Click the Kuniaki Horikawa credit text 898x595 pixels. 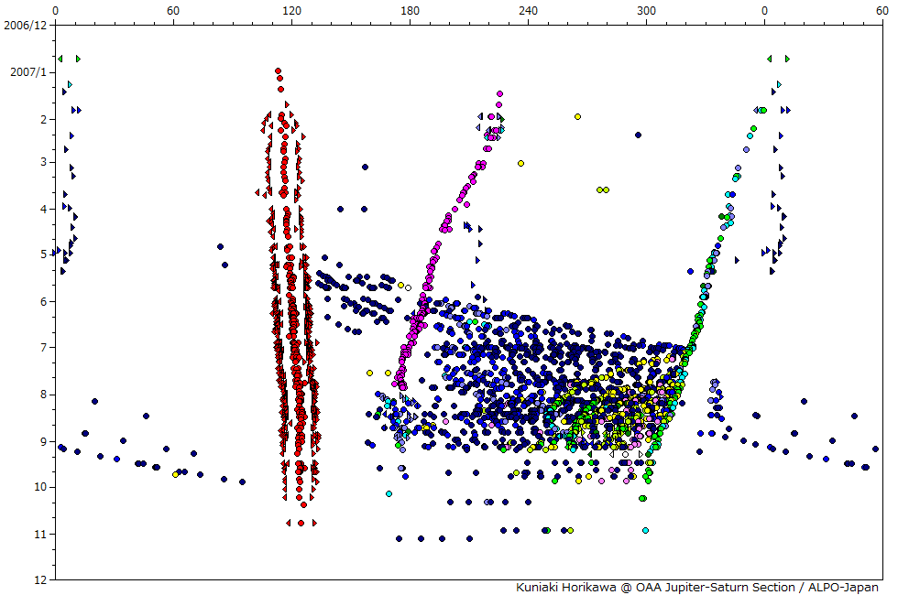697,588
